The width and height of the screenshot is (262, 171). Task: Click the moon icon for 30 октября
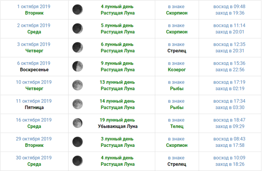(x=77, y=161)
